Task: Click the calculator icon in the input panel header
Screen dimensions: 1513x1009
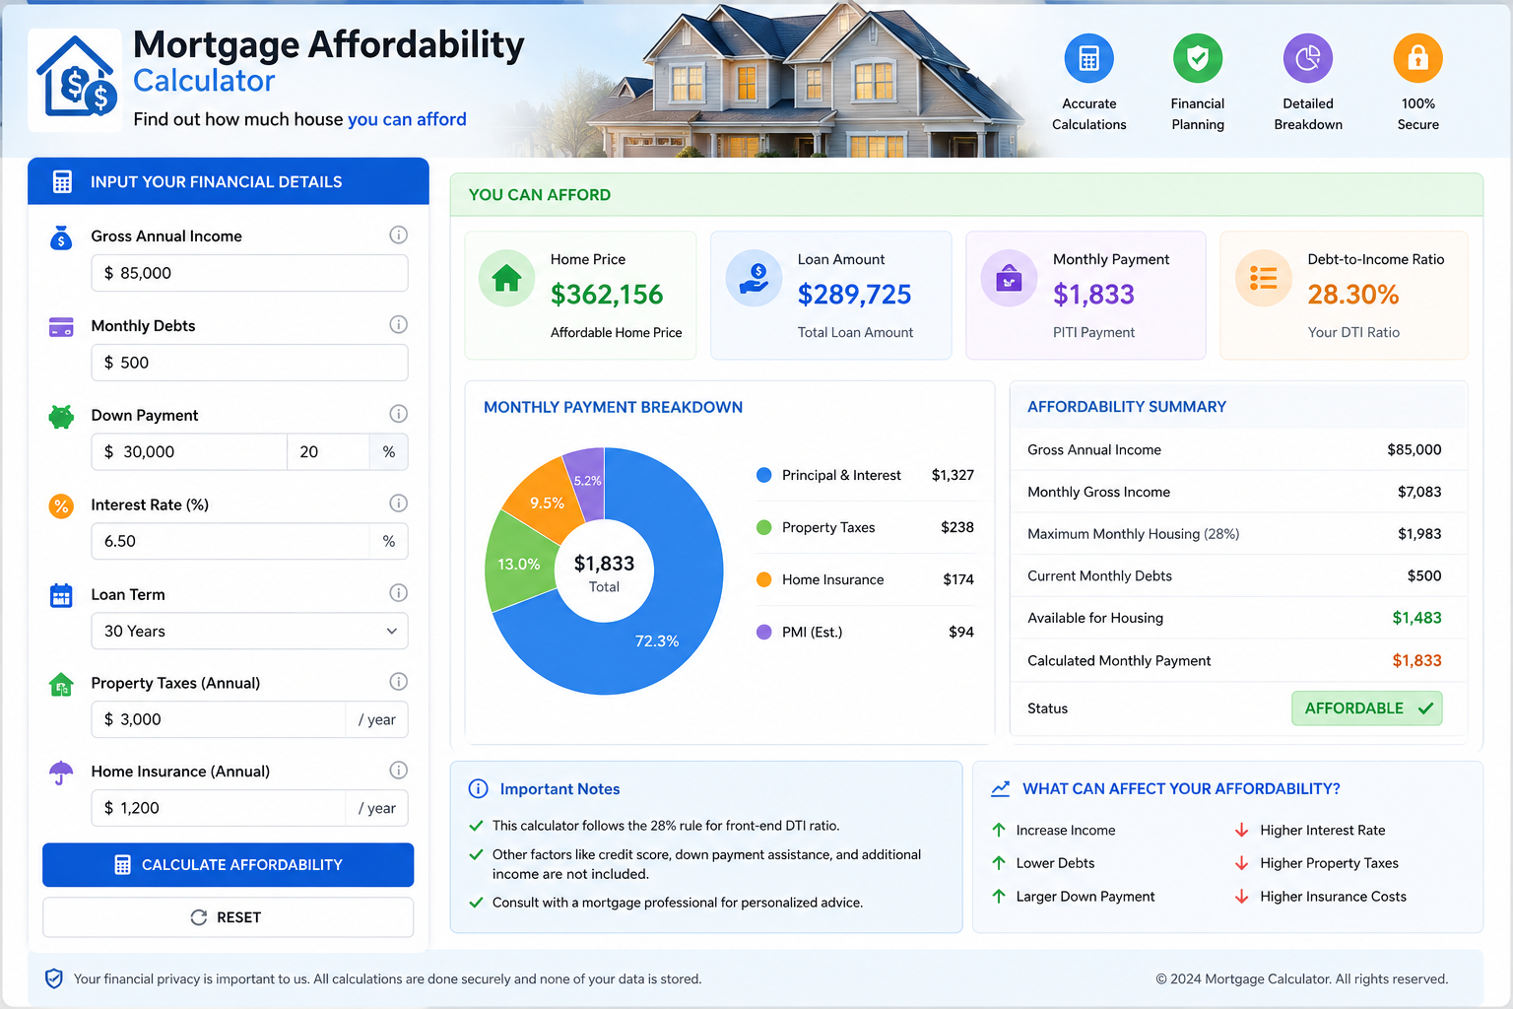Action: click(x=63, y=182)
